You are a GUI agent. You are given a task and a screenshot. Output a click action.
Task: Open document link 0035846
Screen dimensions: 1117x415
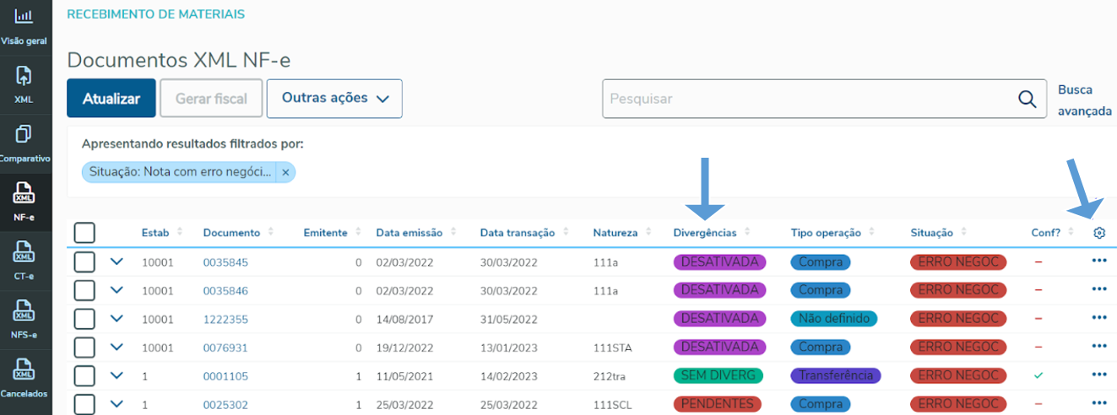225,291
